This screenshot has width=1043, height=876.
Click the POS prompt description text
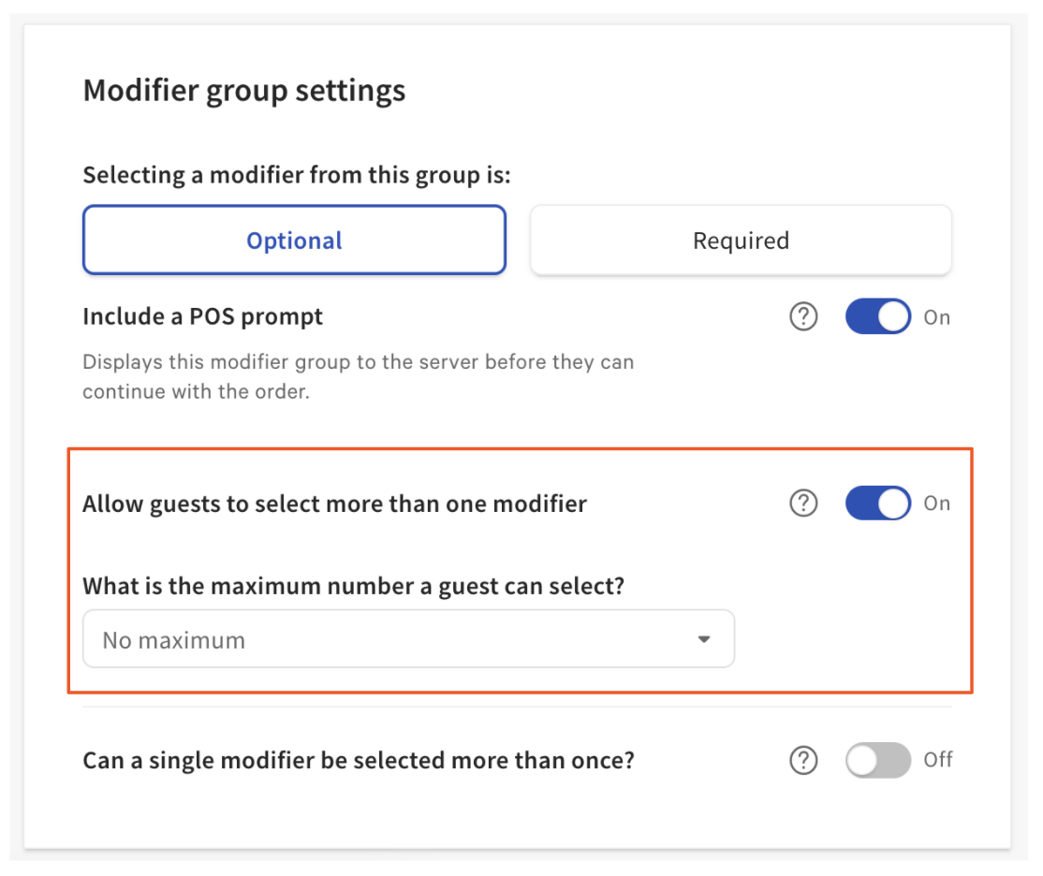point(358,376)
